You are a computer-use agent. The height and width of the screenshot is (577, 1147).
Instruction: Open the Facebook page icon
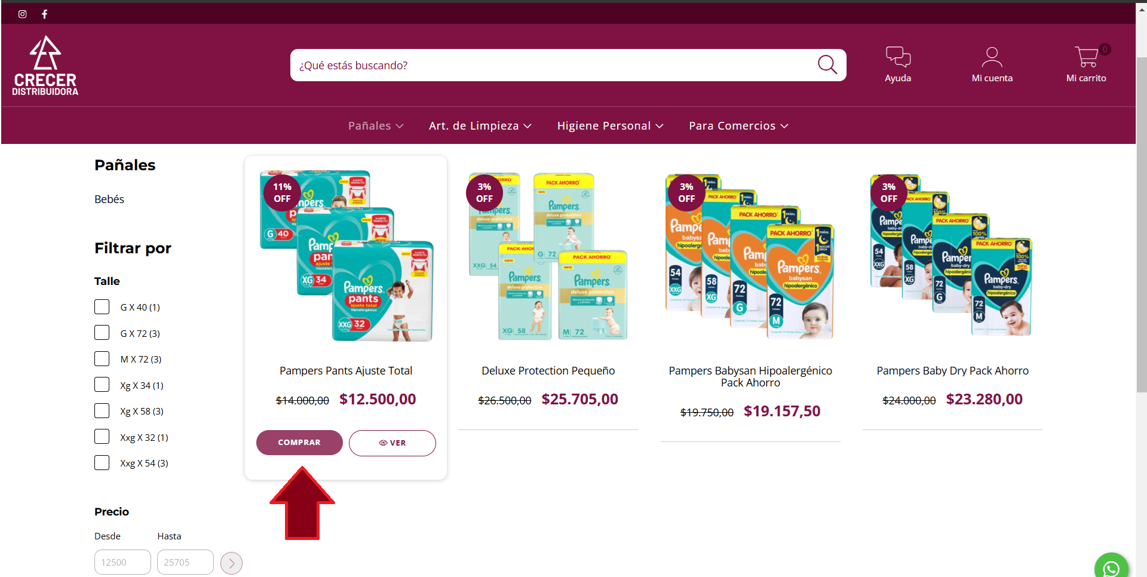(45, 14)
